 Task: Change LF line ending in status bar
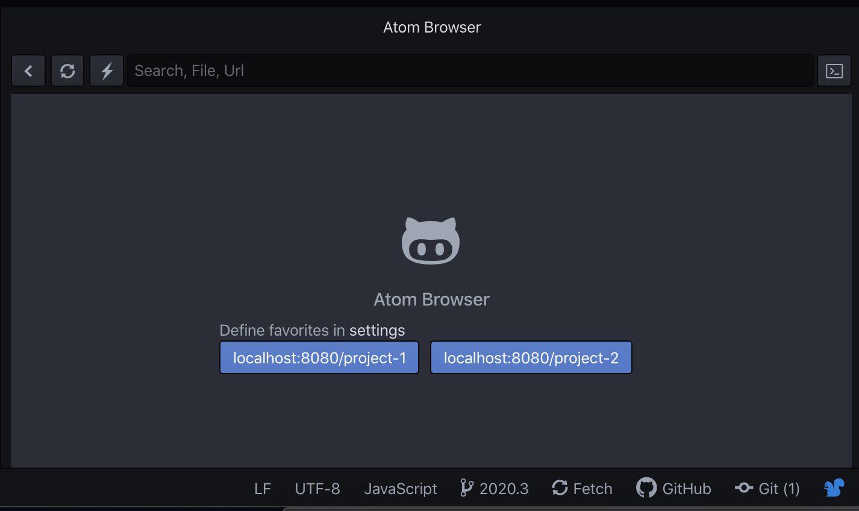(263, 489)
